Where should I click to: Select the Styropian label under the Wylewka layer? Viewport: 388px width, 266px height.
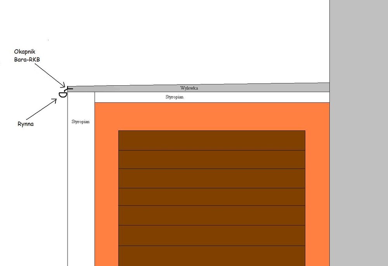click(174, 97)
